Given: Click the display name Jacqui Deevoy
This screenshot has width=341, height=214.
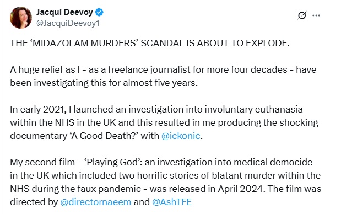Looking at the screenshot, I should (x=64, y=12).
